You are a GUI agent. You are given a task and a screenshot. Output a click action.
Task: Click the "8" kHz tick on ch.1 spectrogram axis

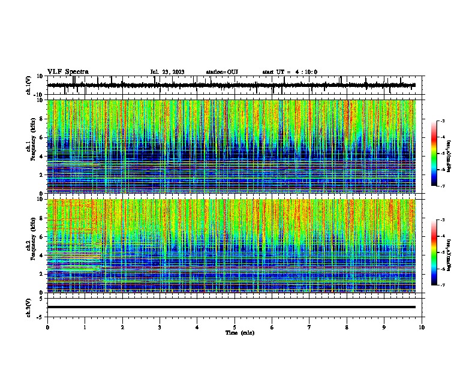(x=42, y=119)
